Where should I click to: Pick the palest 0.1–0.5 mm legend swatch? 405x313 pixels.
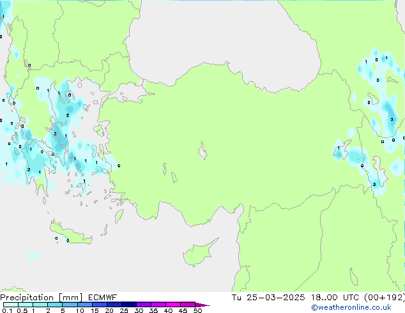point(11,305)
